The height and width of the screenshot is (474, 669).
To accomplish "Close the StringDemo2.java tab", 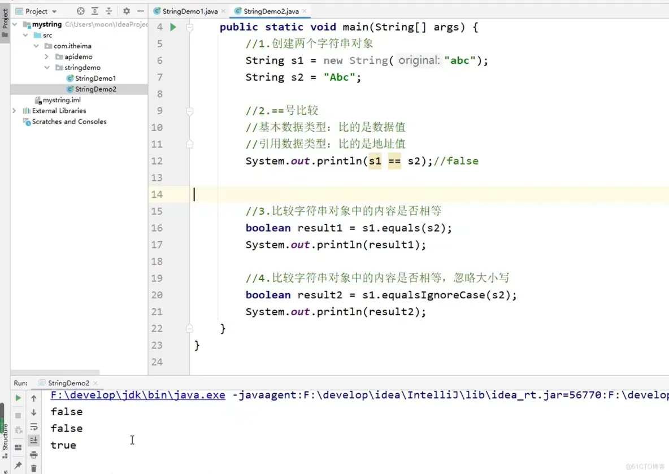I will pyautogui.click(x=304, y=11).
